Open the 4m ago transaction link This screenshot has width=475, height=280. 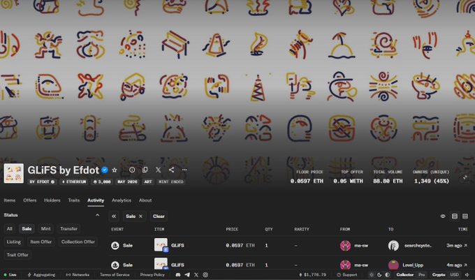(457, 265)
